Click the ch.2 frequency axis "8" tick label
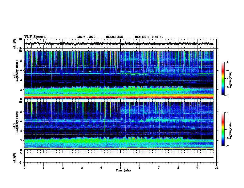The image size is (244, 188). point(22,112)
